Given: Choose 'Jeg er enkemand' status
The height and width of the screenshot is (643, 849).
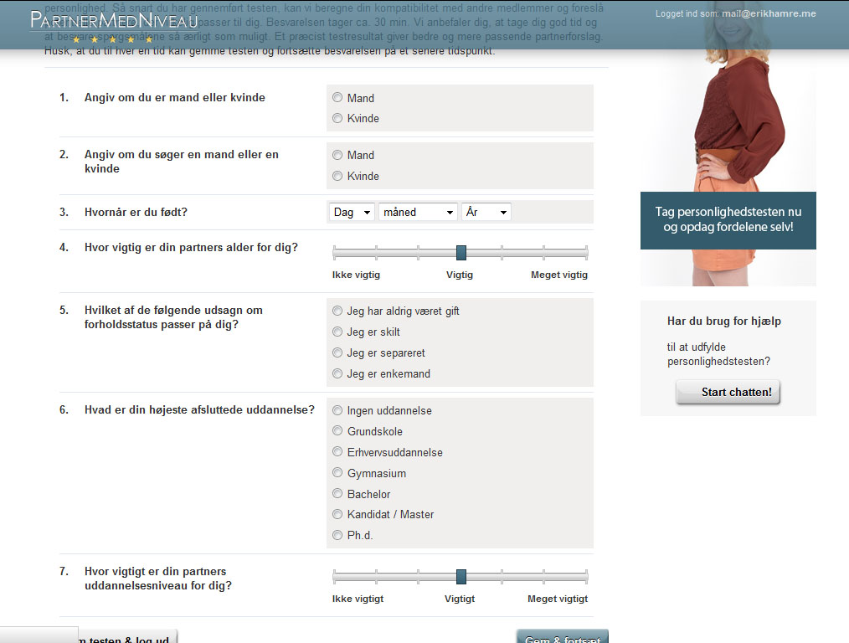Looking at the screenshot, I should point(337,374).
